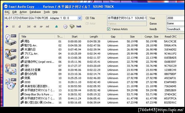Sort by Size column header
The image size is (185, 113).
(132, 37)
